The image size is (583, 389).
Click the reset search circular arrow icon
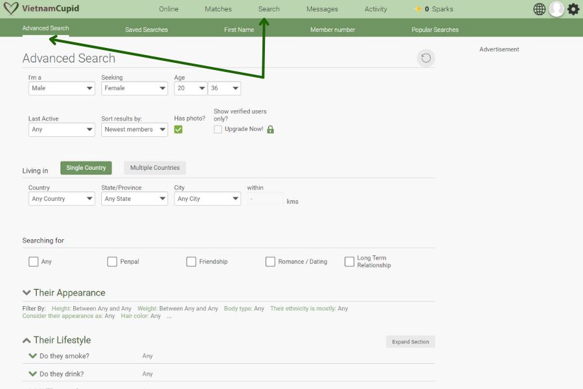tap(426, 58)
